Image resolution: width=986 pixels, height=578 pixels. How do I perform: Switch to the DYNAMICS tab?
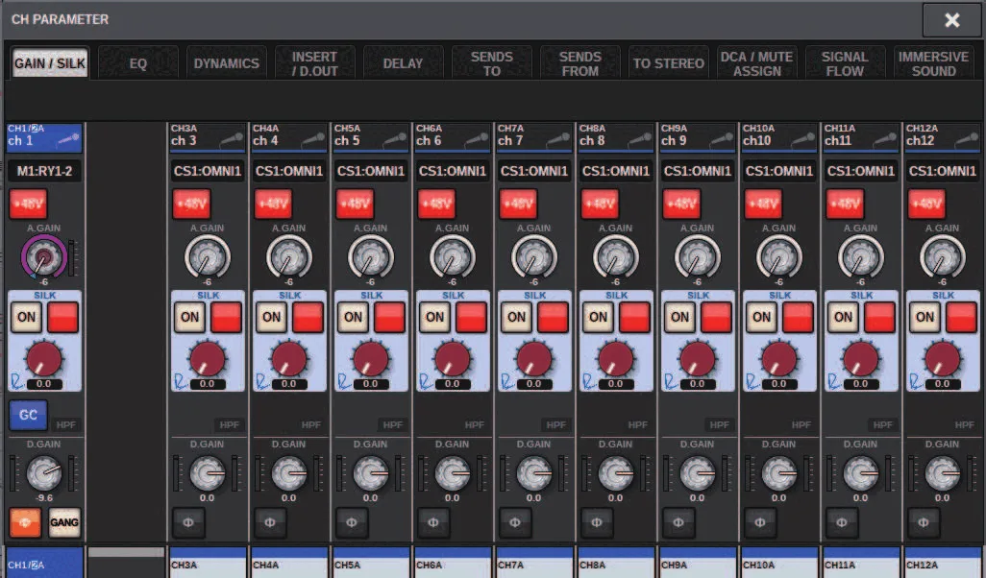(x=227, y=63)
